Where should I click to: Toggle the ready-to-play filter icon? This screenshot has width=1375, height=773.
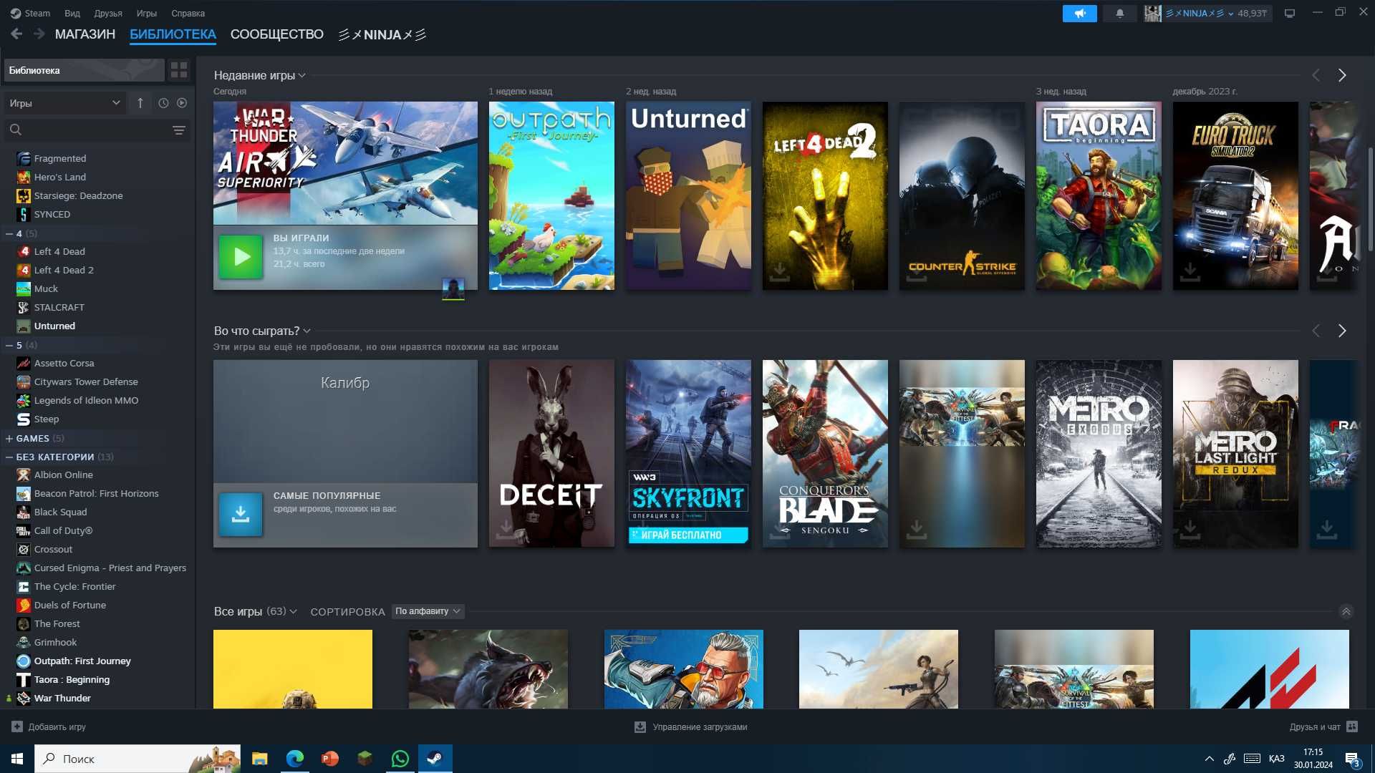[x=182, y=103]
